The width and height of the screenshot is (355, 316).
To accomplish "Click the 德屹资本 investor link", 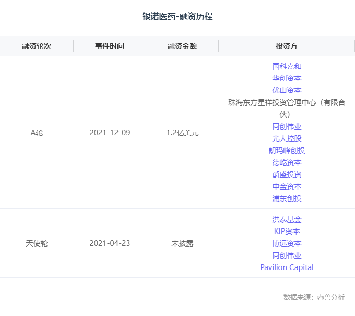I will 287,162.
